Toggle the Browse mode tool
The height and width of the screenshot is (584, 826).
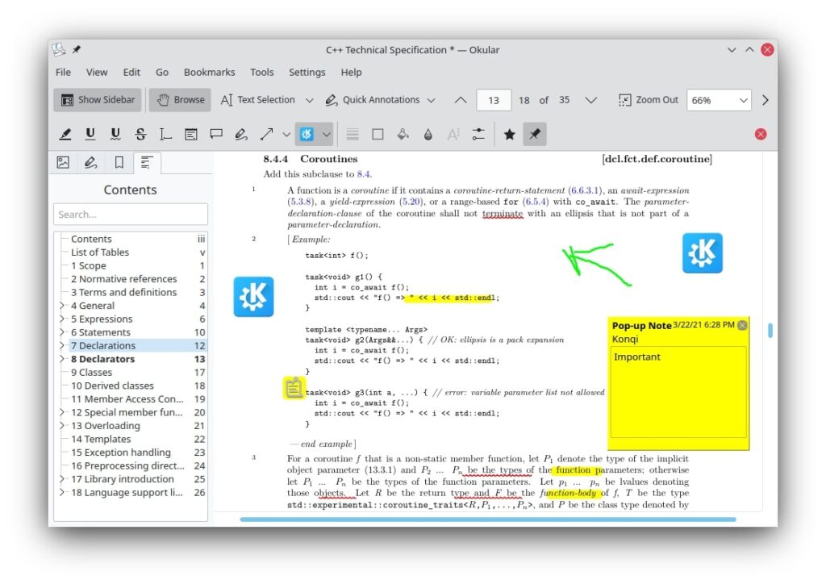pos(180,100)
